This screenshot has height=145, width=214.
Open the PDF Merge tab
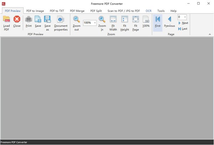click(x=77, y=11)
